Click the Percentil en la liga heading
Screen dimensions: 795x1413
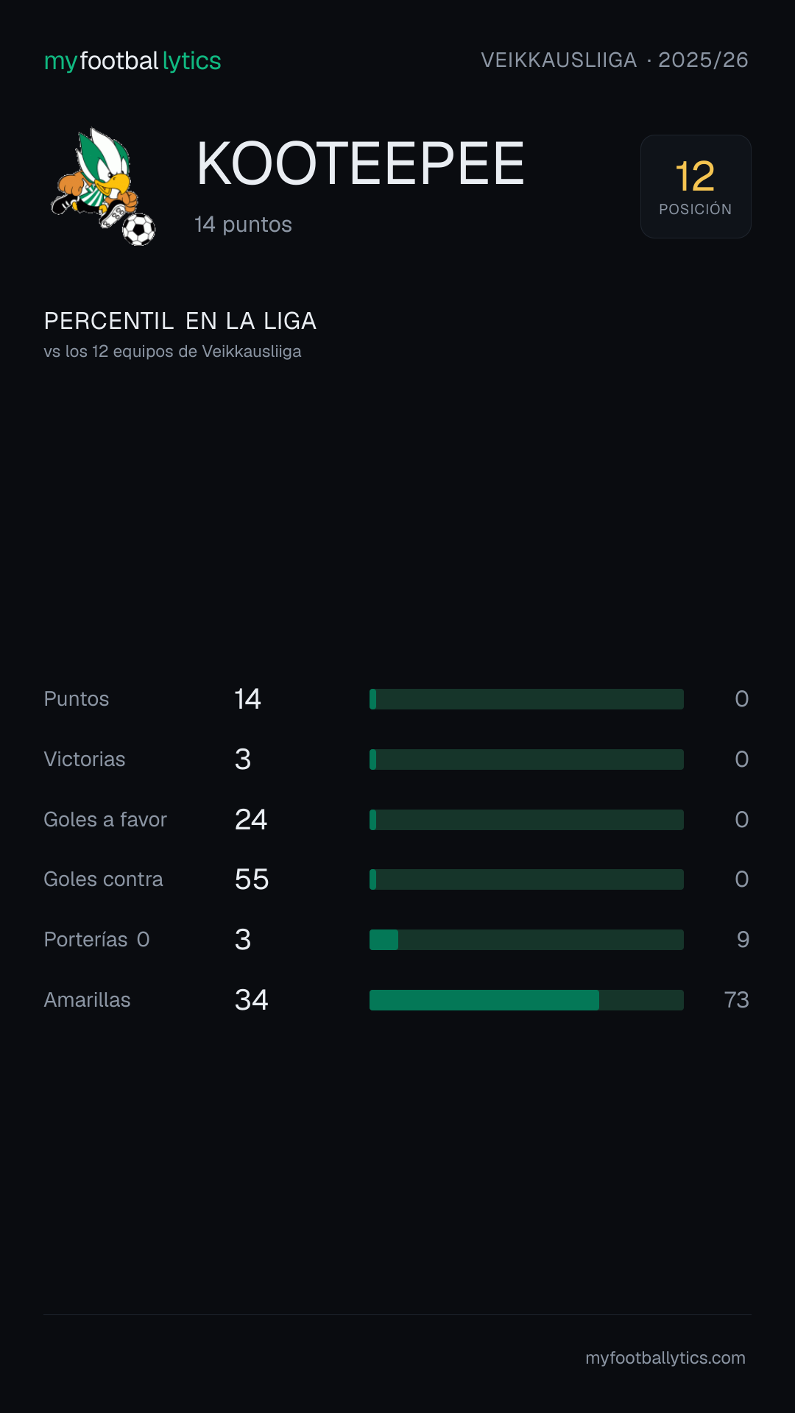coord(180,321)
